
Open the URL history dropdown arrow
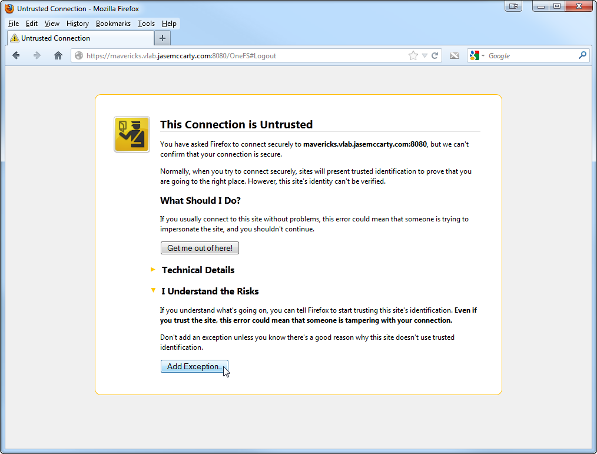point(424,56)
